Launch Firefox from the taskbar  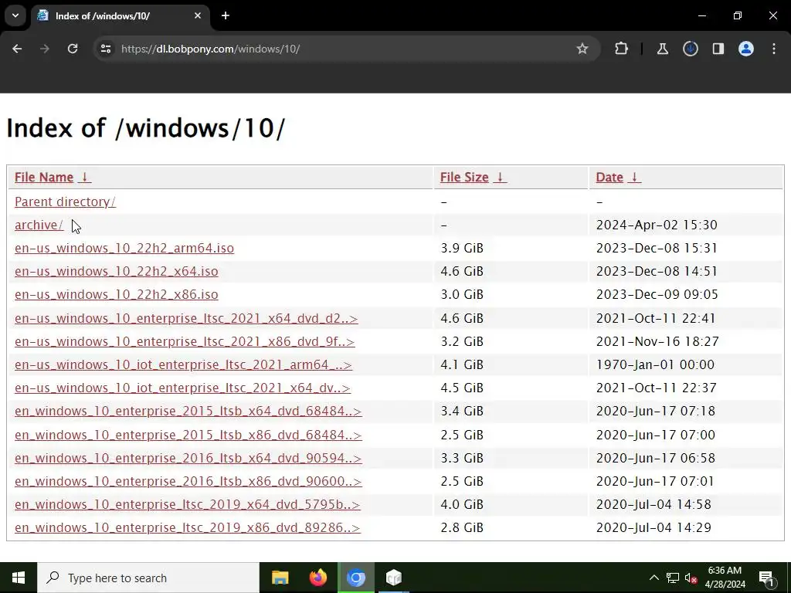[317, 578]
